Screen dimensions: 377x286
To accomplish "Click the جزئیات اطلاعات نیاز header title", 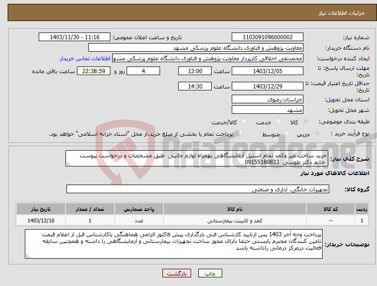I will (342, 13).
